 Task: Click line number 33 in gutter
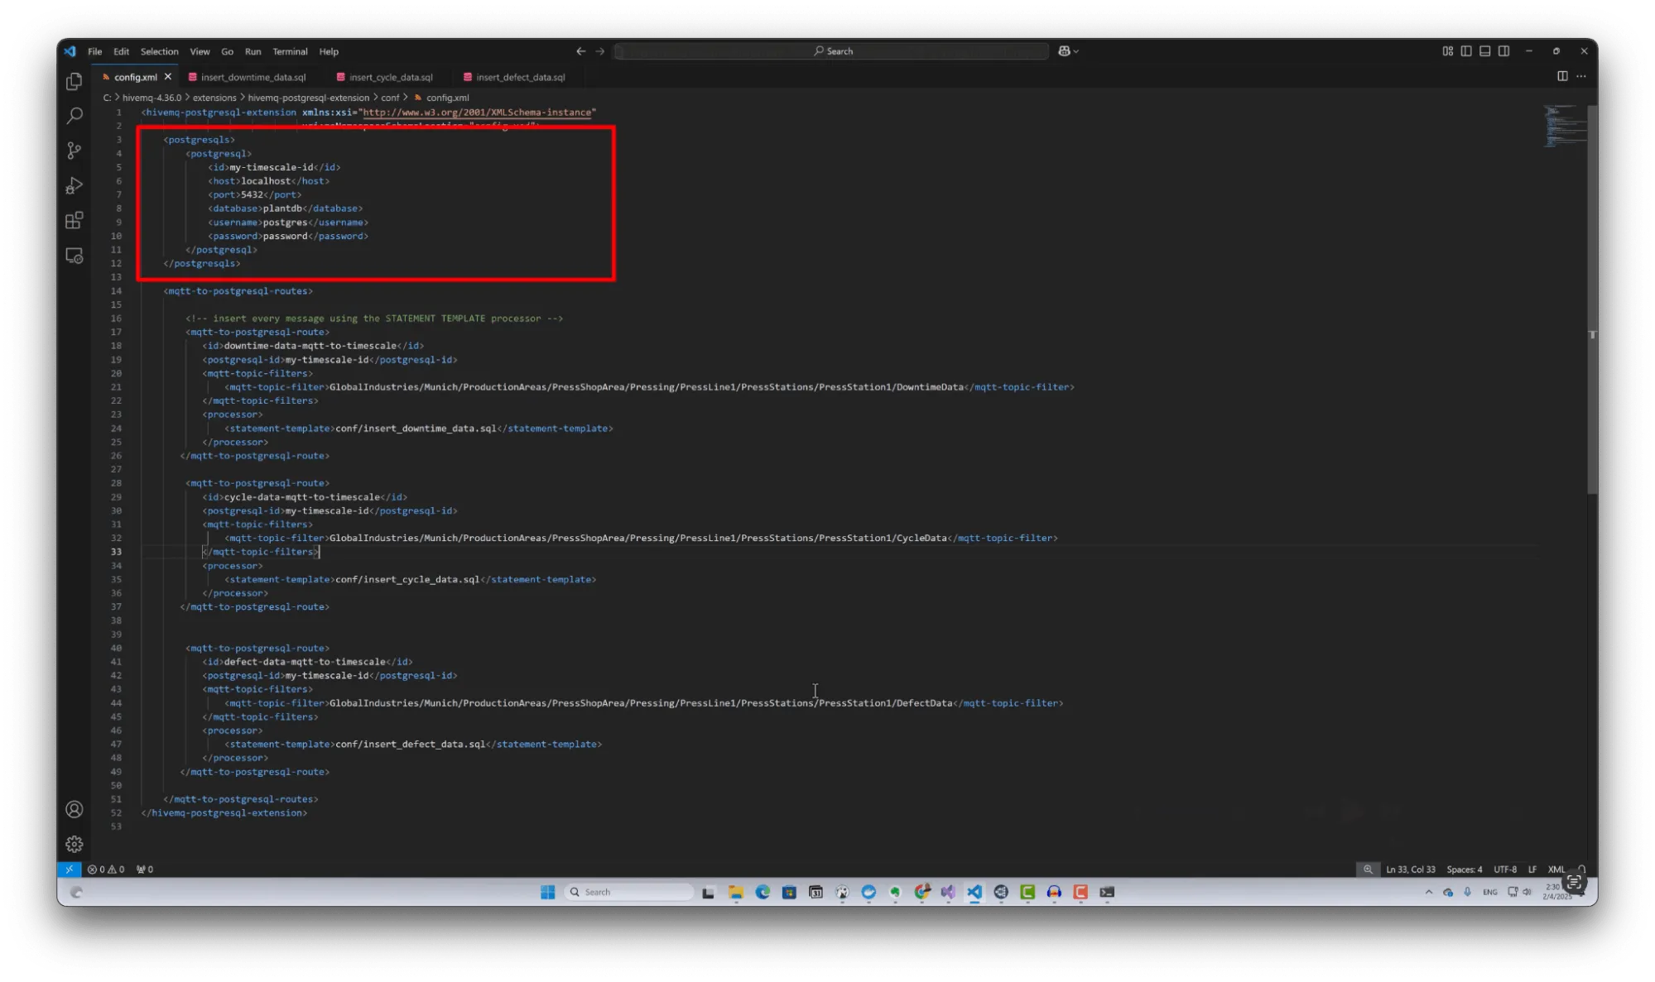tap(116, 552)
